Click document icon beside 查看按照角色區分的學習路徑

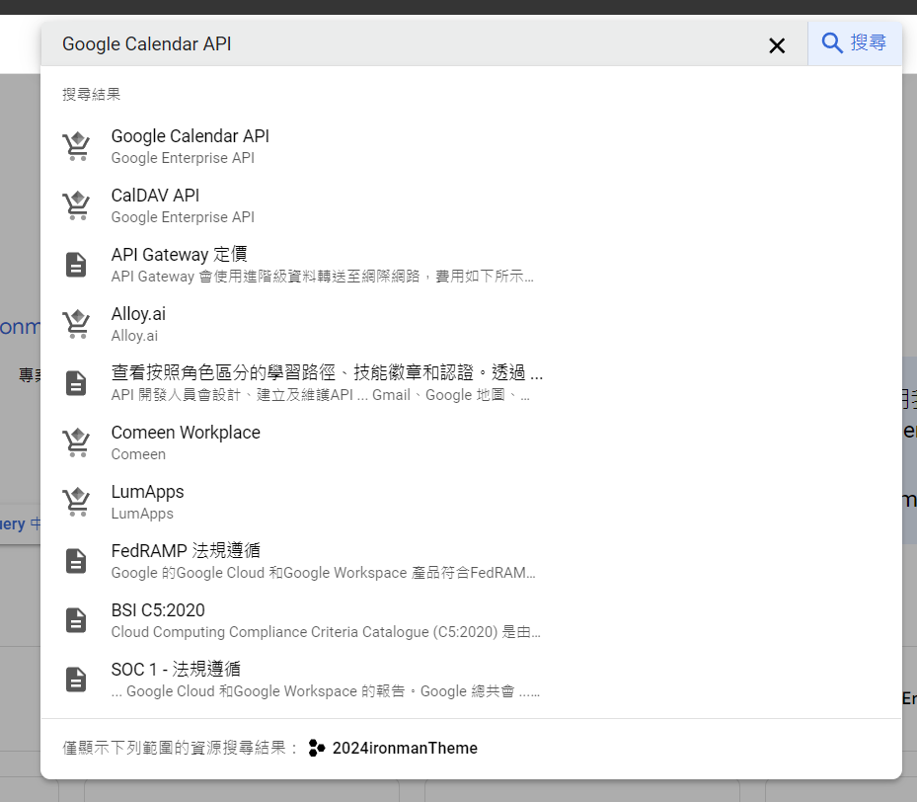click(x=76, y=383)
